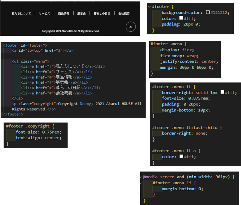Collapse the @media rule fold chevron
Image resolution: width=241 pixels, height=205 pixels.
tap(141, 177)
